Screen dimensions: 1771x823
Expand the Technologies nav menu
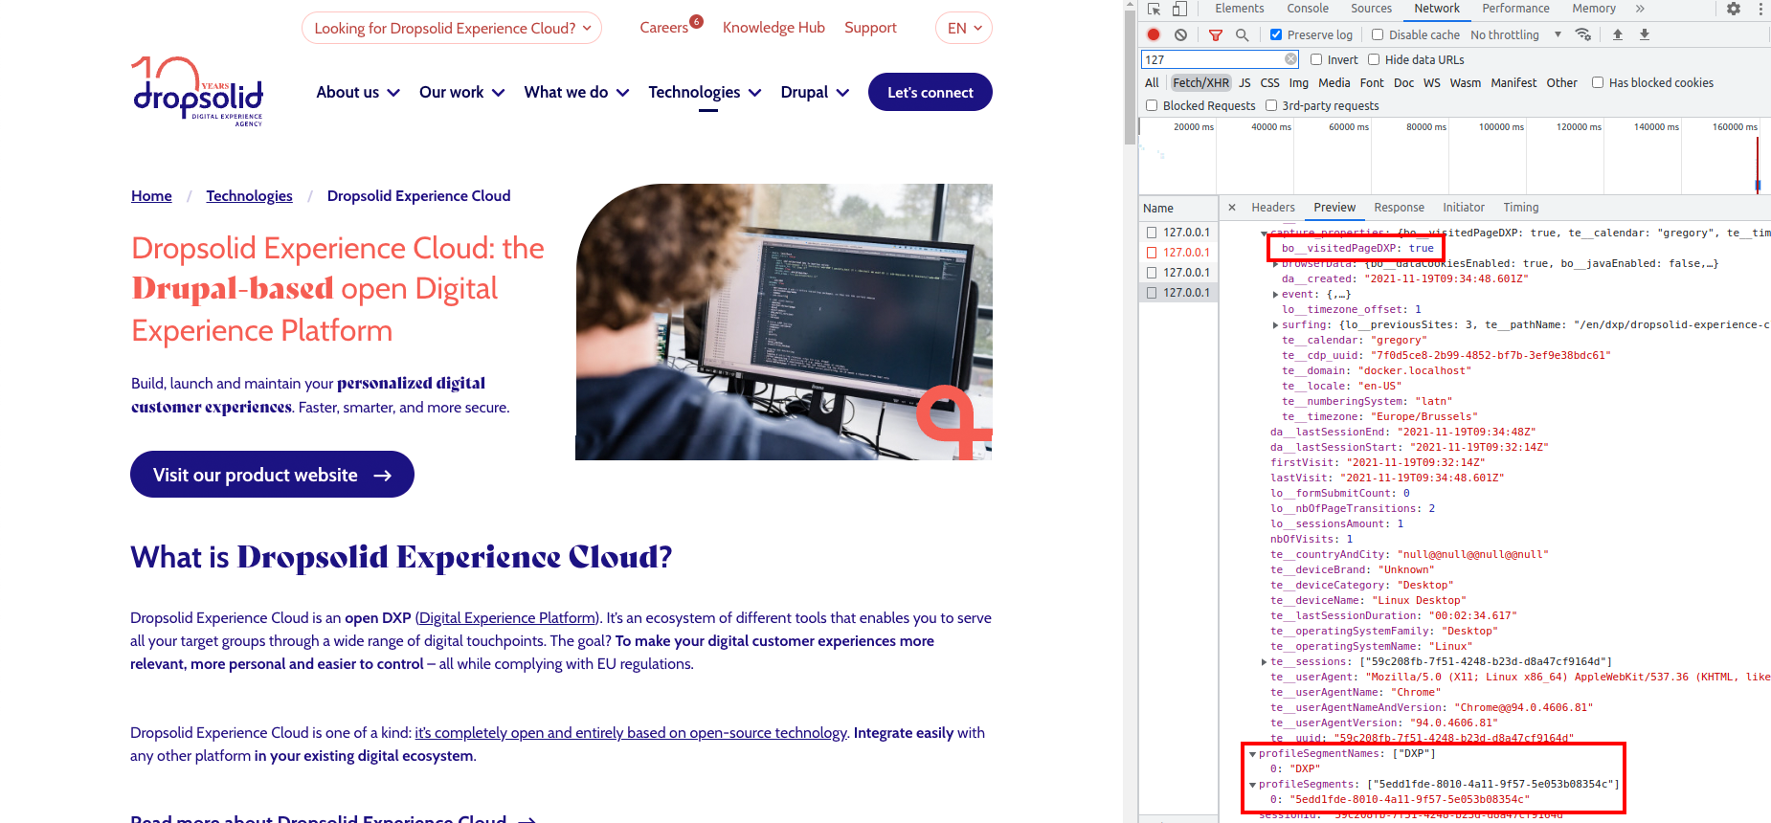click(705, 92)
